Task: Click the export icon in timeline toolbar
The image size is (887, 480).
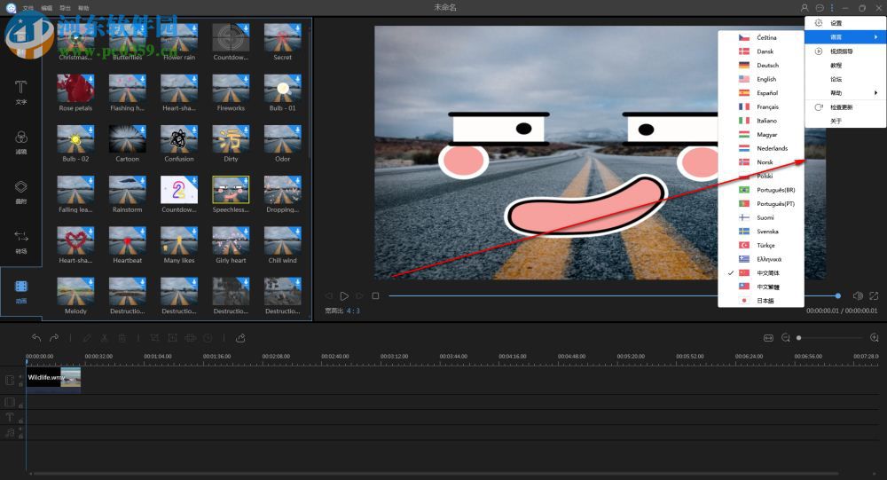Action: pos(240,338)
